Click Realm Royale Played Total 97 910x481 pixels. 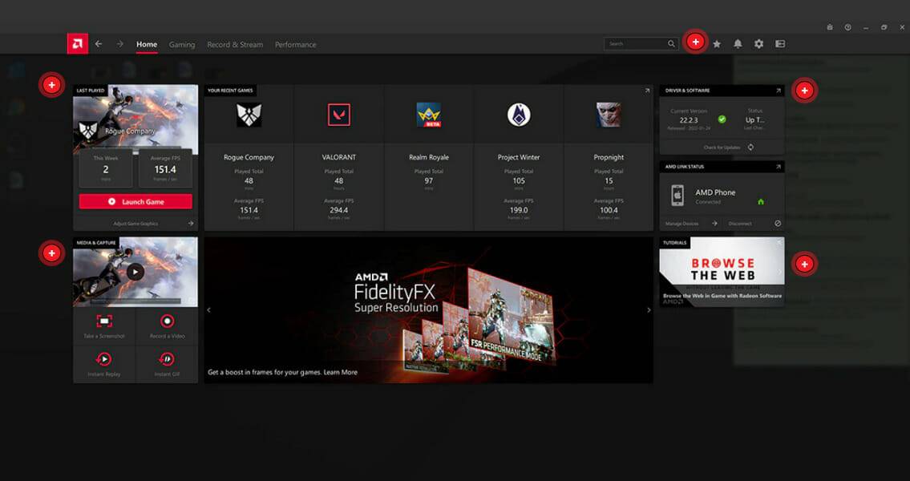(x=429, y=181)
